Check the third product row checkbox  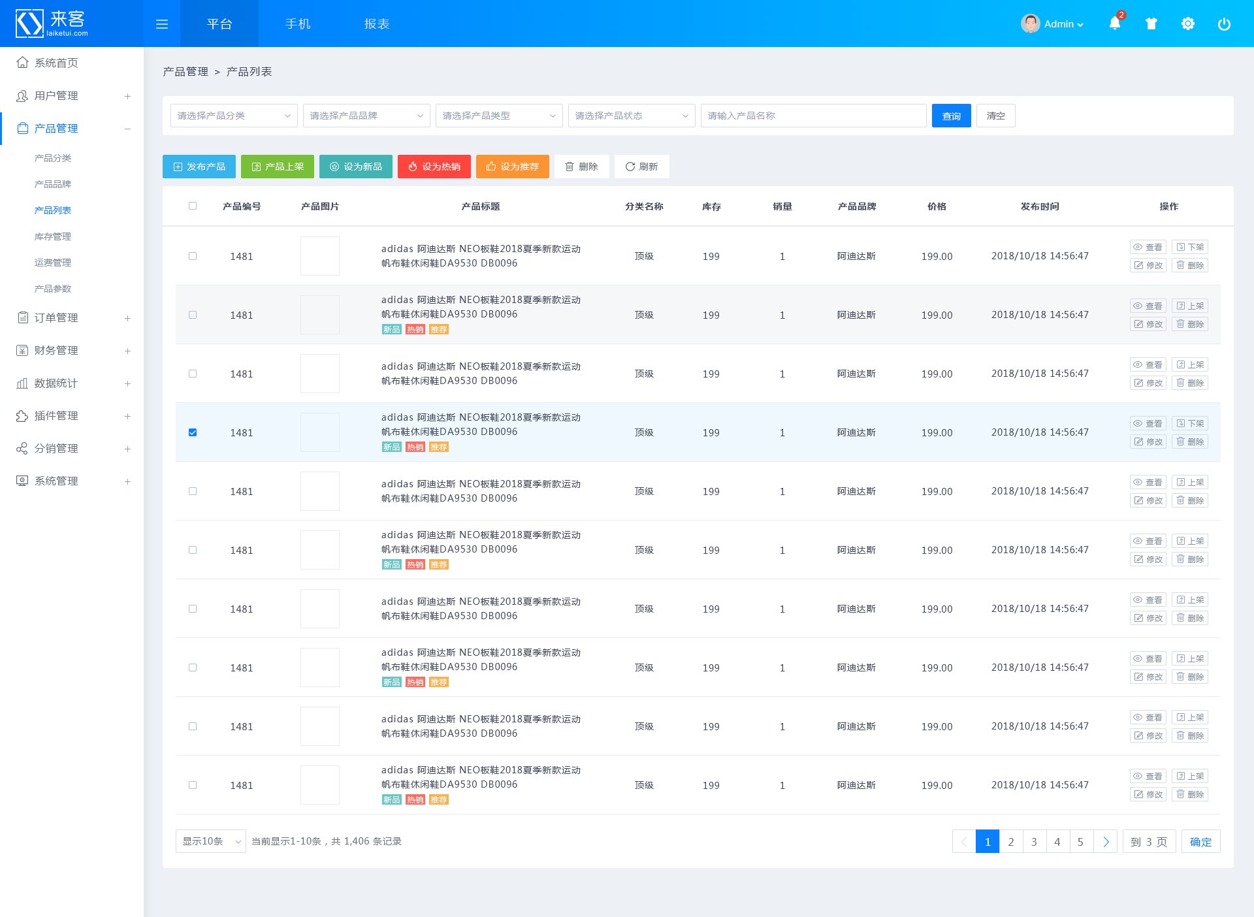[x=193, y=374]
